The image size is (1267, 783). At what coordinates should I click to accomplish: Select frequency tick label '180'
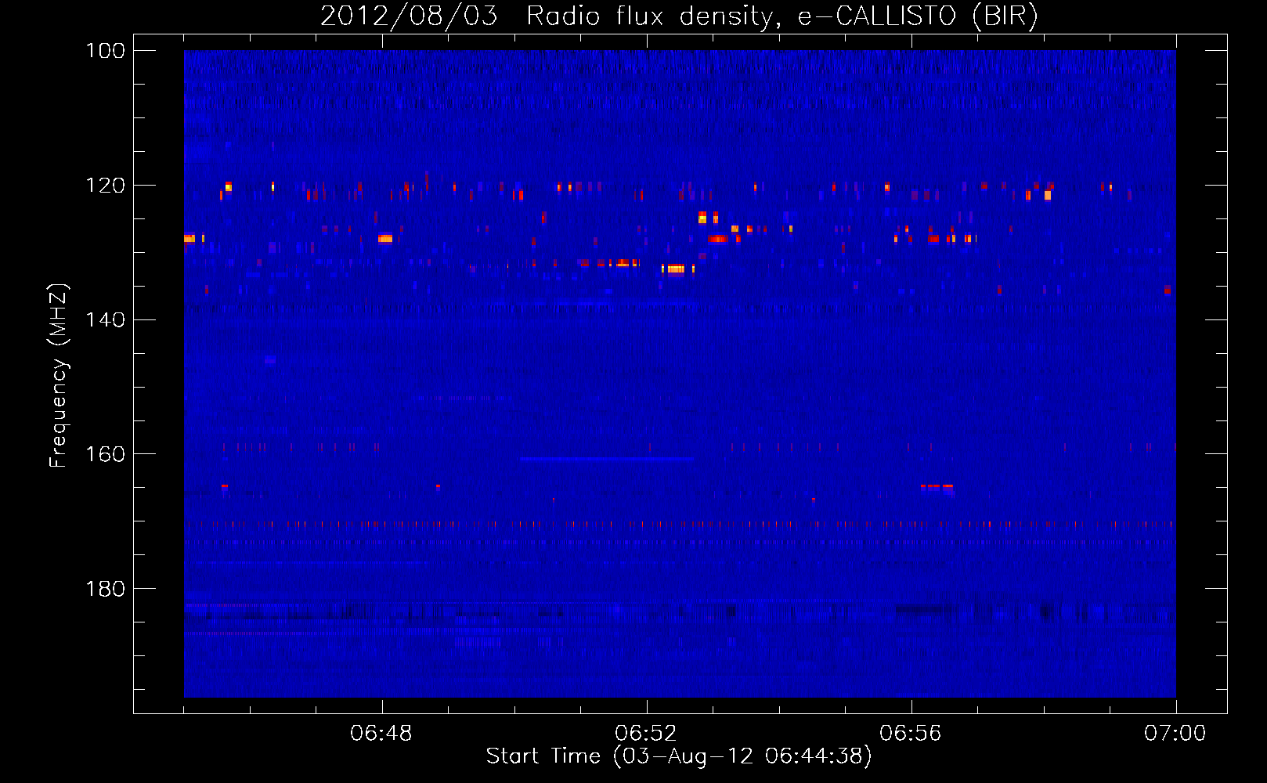tap(106, 589)
